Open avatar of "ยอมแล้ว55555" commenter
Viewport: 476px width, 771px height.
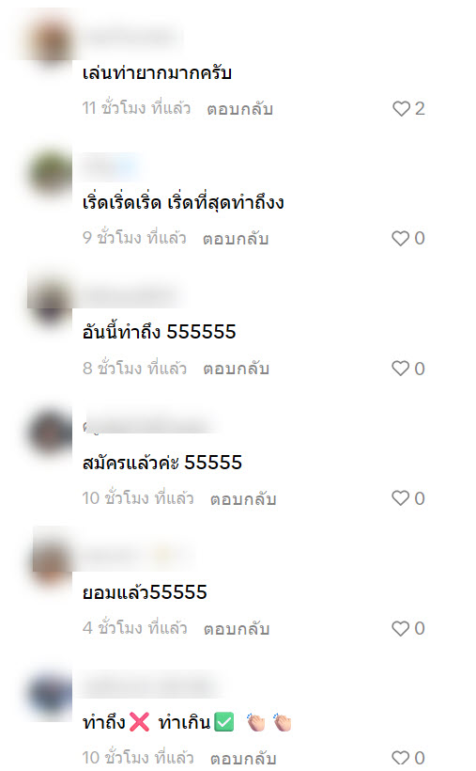coord(49,561)
